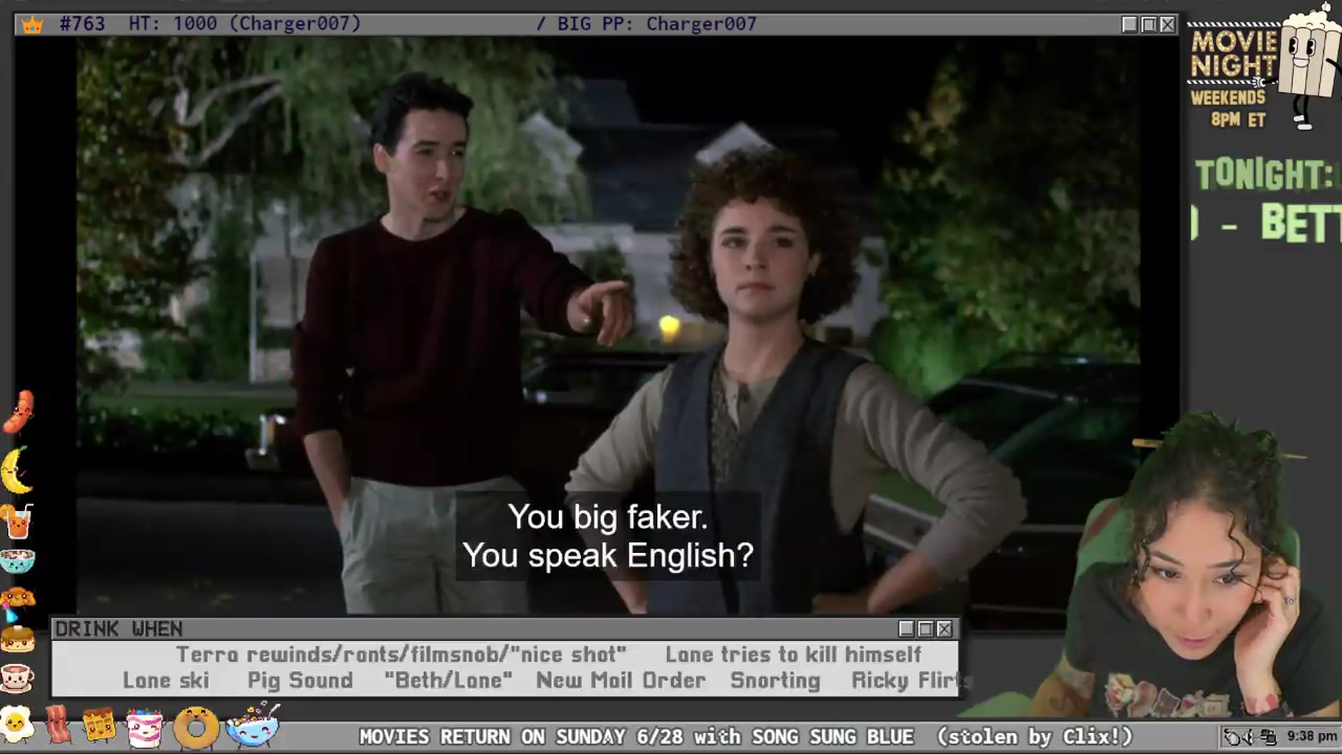
Task: Open the speaker volume tray icon
Action: 1248,737
